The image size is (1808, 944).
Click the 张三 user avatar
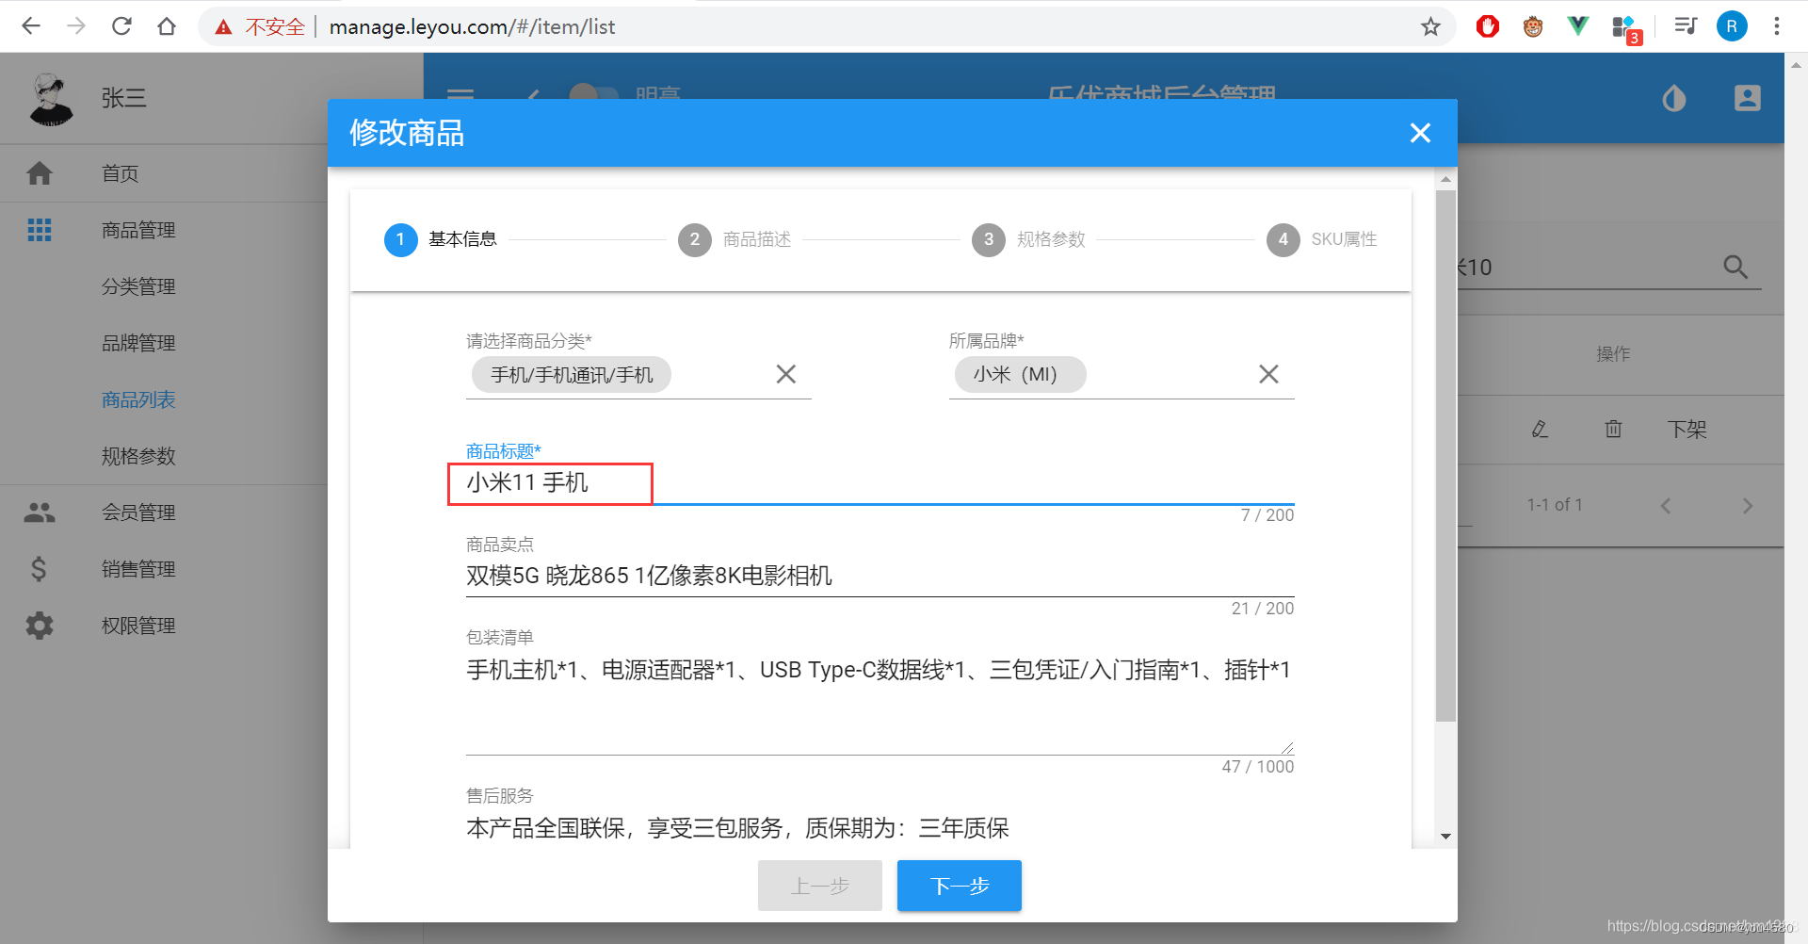coord(51,99)
